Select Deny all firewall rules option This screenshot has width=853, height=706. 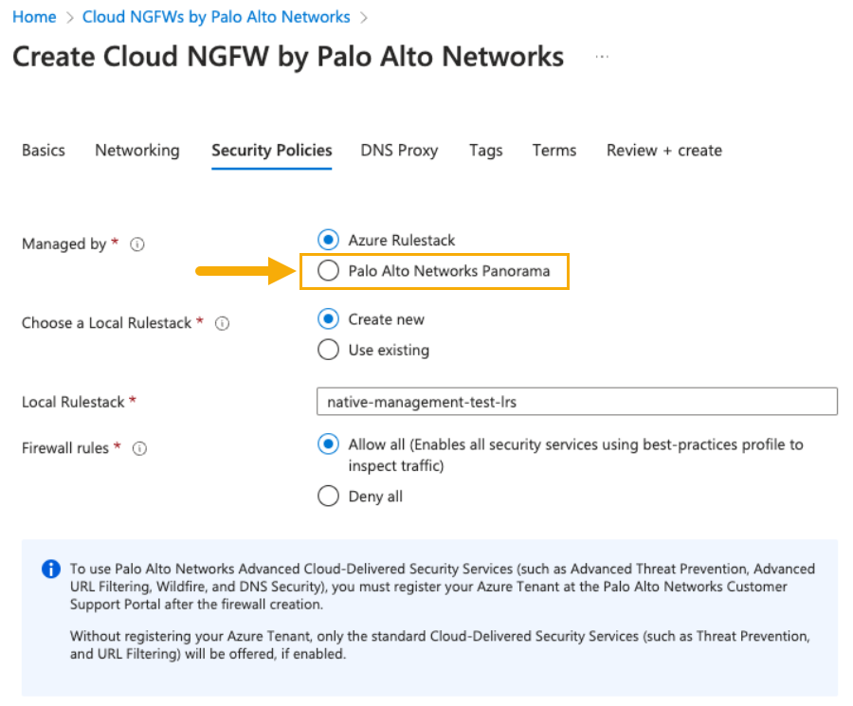pyautogui.click(x=328, y=497)
